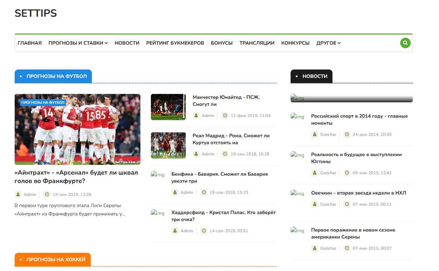The width and height of the screenshot is (439, 271).
Task: Click broken image icon beside Бенфика - Бавария
Action: click(x=158, y=174)
